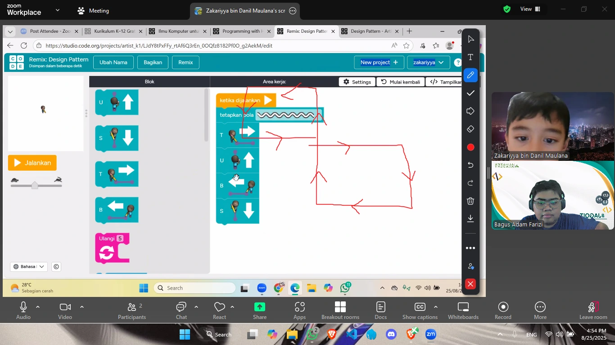Select the Eraser annotation tool
Image resolution: width=615 pixels, height=345 pixels.
coord(470,129)
